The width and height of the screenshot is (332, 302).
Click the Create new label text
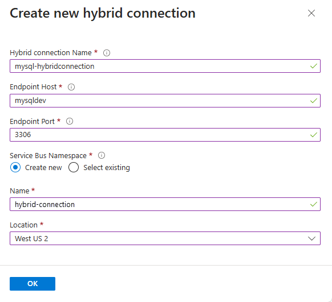(43, 168)
